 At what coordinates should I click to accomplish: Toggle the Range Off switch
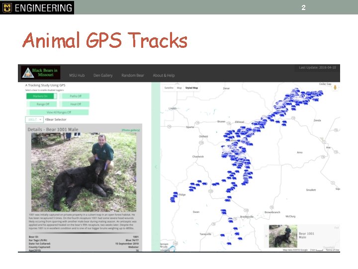pos(42,104)
